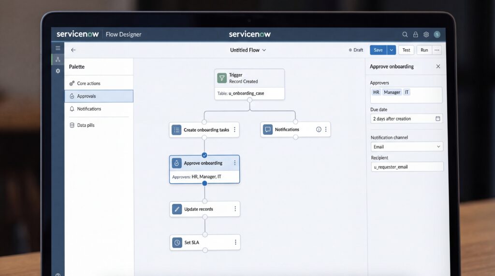Click the Run button
Screen dimensions: 495x276
click(x=424, y=50)
